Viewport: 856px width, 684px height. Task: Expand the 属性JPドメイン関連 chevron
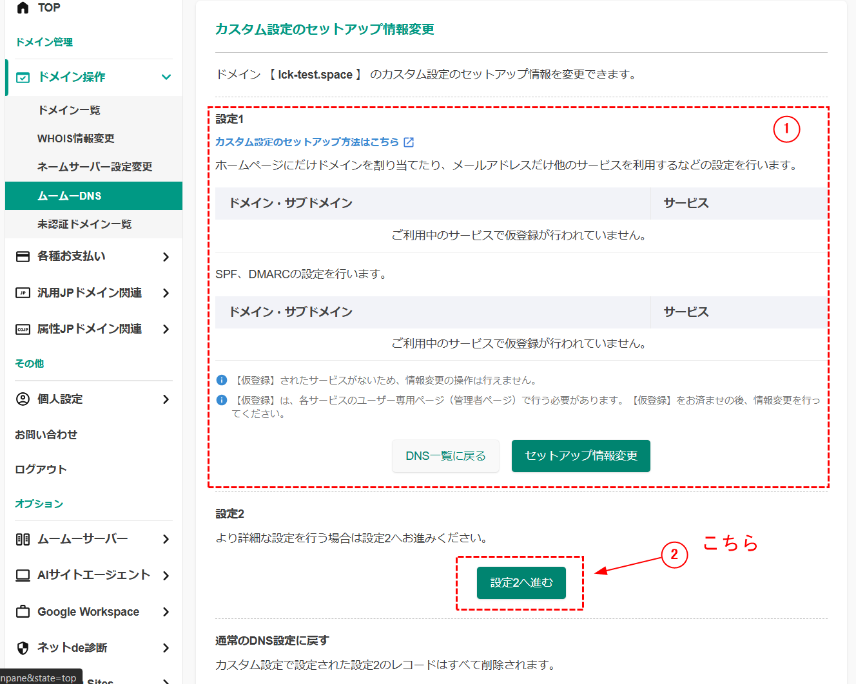(166, 329)
